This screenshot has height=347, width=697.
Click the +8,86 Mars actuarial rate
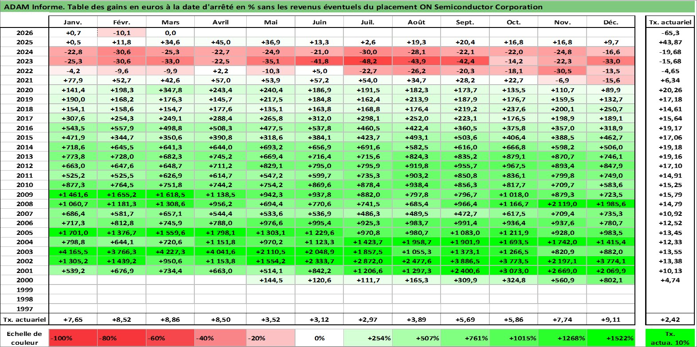click(x=170, y=320)
